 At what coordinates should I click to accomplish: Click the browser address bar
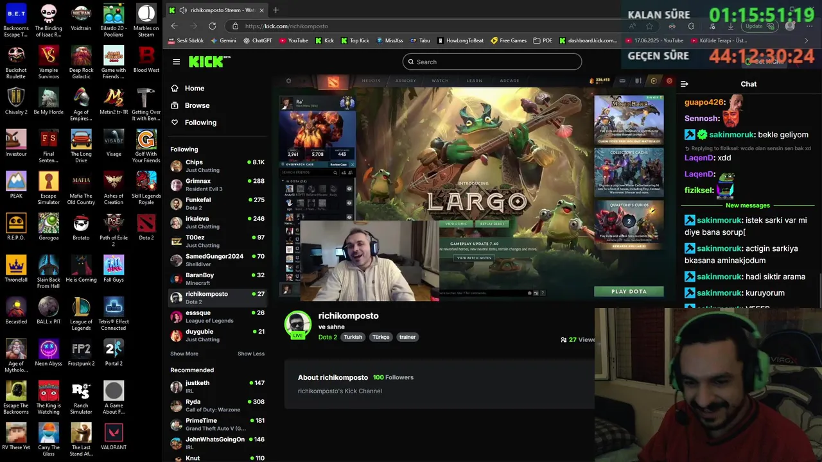(x=424, y=26)
